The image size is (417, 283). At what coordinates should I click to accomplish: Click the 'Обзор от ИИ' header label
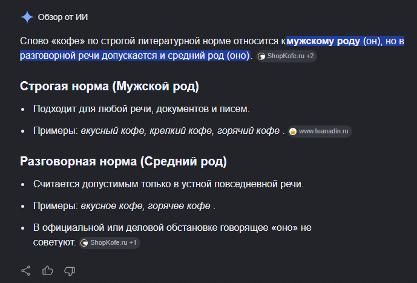pos(63,17)
